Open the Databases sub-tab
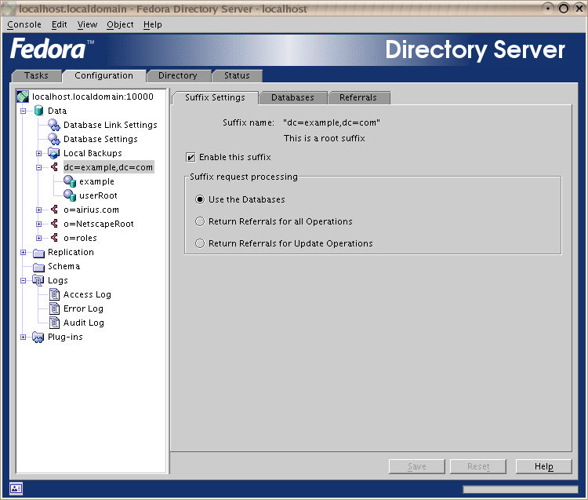This screenshot has width=588, height=500. click(x=292, y=97)
